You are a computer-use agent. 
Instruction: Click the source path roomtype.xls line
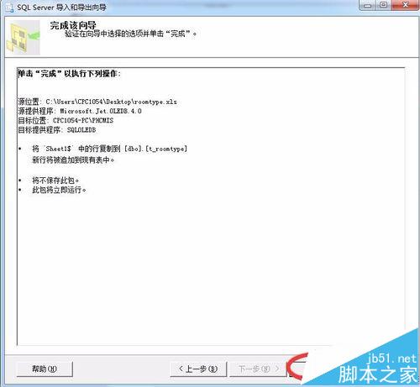(97, 102)
